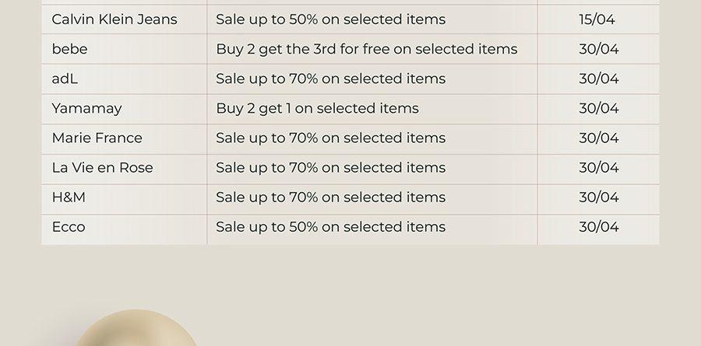Click Ecco's sale up to 50% offer
Screen dimensions: 701x346
pyautogui.click(x=331, y=227)
